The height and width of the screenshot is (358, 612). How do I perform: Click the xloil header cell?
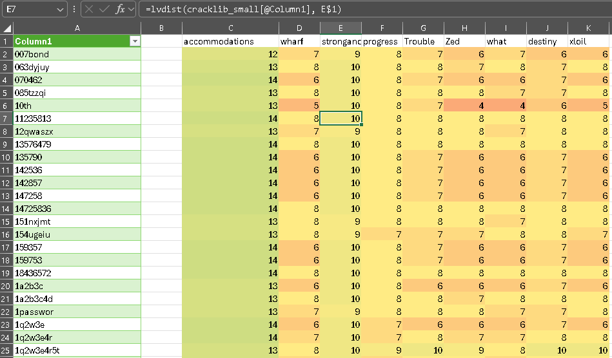click(589, 41)
